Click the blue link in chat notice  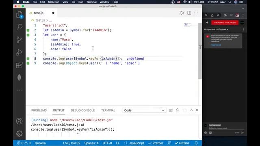click(216, 45)
